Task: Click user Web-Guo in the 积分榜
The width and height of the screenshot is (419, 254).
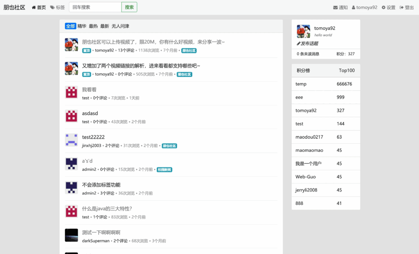Action: [305, 177]
